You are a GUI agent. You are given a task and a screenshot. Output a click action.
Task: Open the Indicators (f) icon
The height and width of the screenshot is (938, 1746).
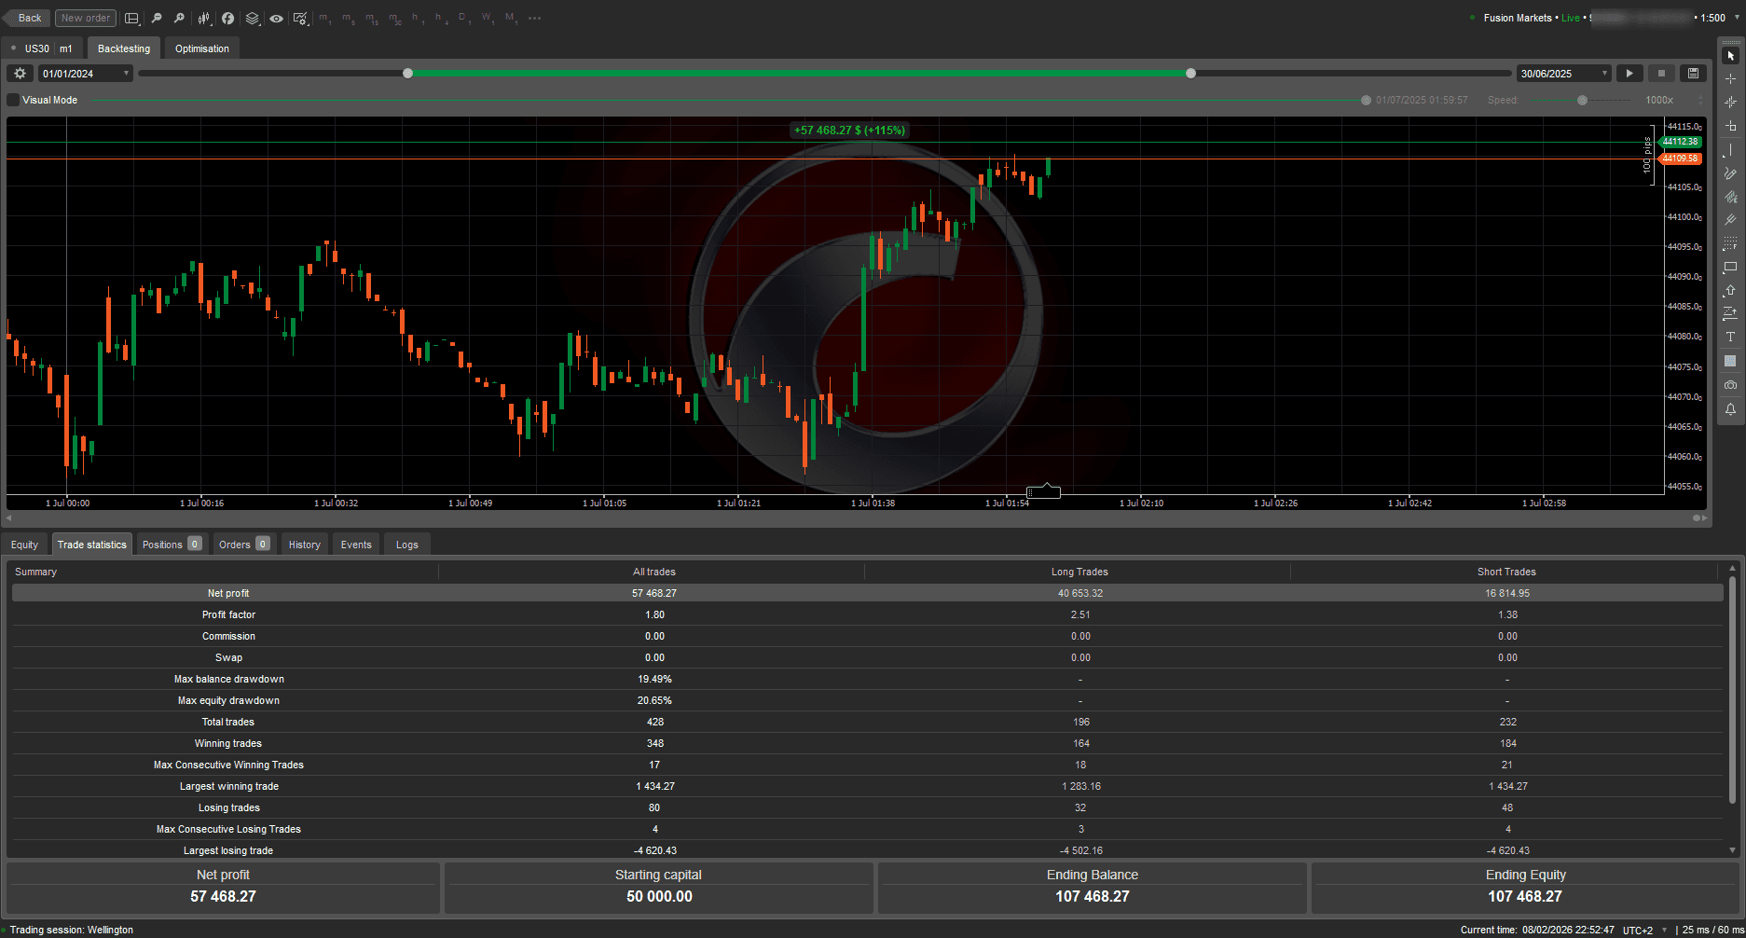[227, 18]
